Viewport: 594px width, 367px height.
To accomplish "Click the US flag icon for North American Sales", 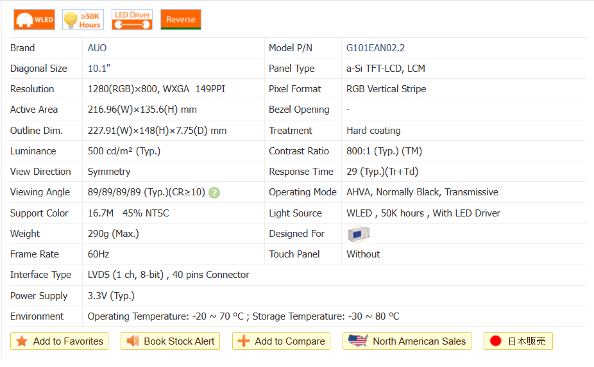I will pos(357,341).
